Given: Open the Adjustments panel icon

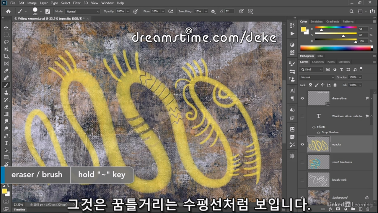Looking at the screenshot, I should (x=292, y=45).
